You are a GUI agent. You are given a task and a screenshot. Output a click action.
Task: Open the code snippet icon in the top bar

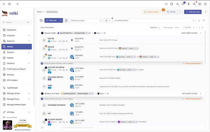(x=166, y=4)
